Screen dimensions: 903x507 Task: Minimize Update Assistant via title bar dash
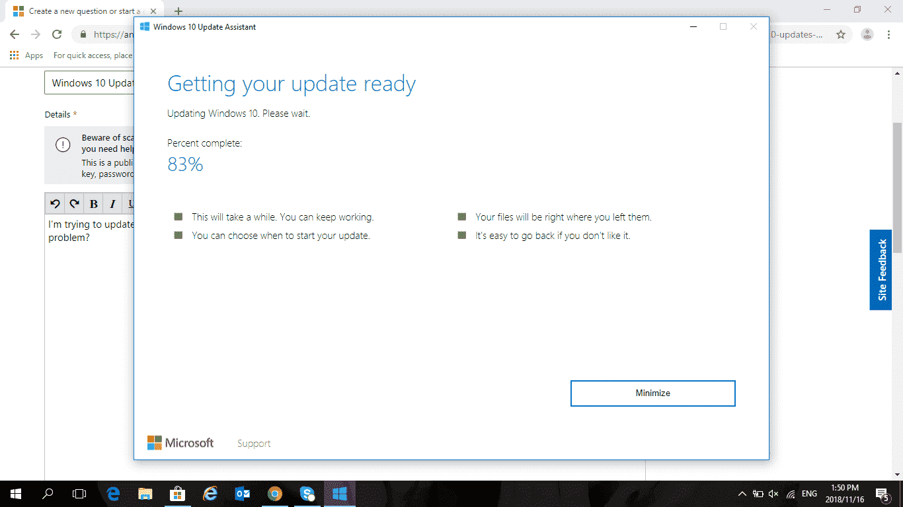[x=693, y=27]
